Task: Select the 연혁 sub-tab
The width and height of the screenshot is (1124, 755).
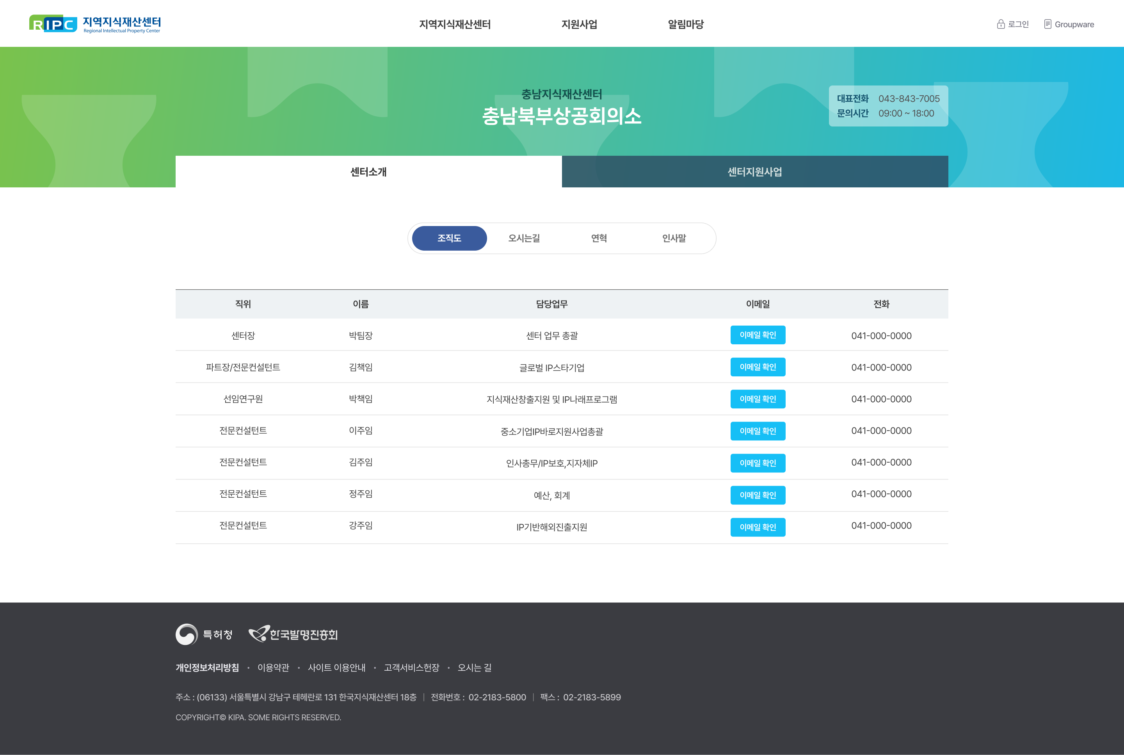Action: 599,239
